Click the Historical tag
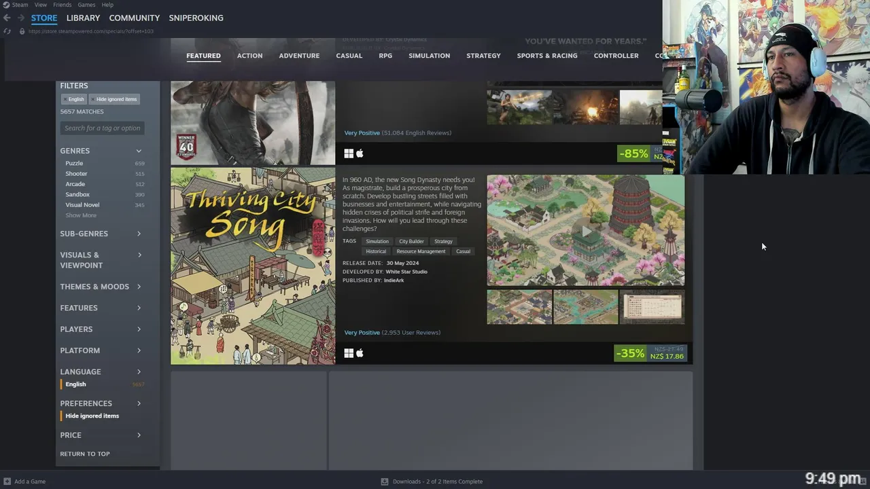Viewport: 870px width, 489px height. click(376, 251)
